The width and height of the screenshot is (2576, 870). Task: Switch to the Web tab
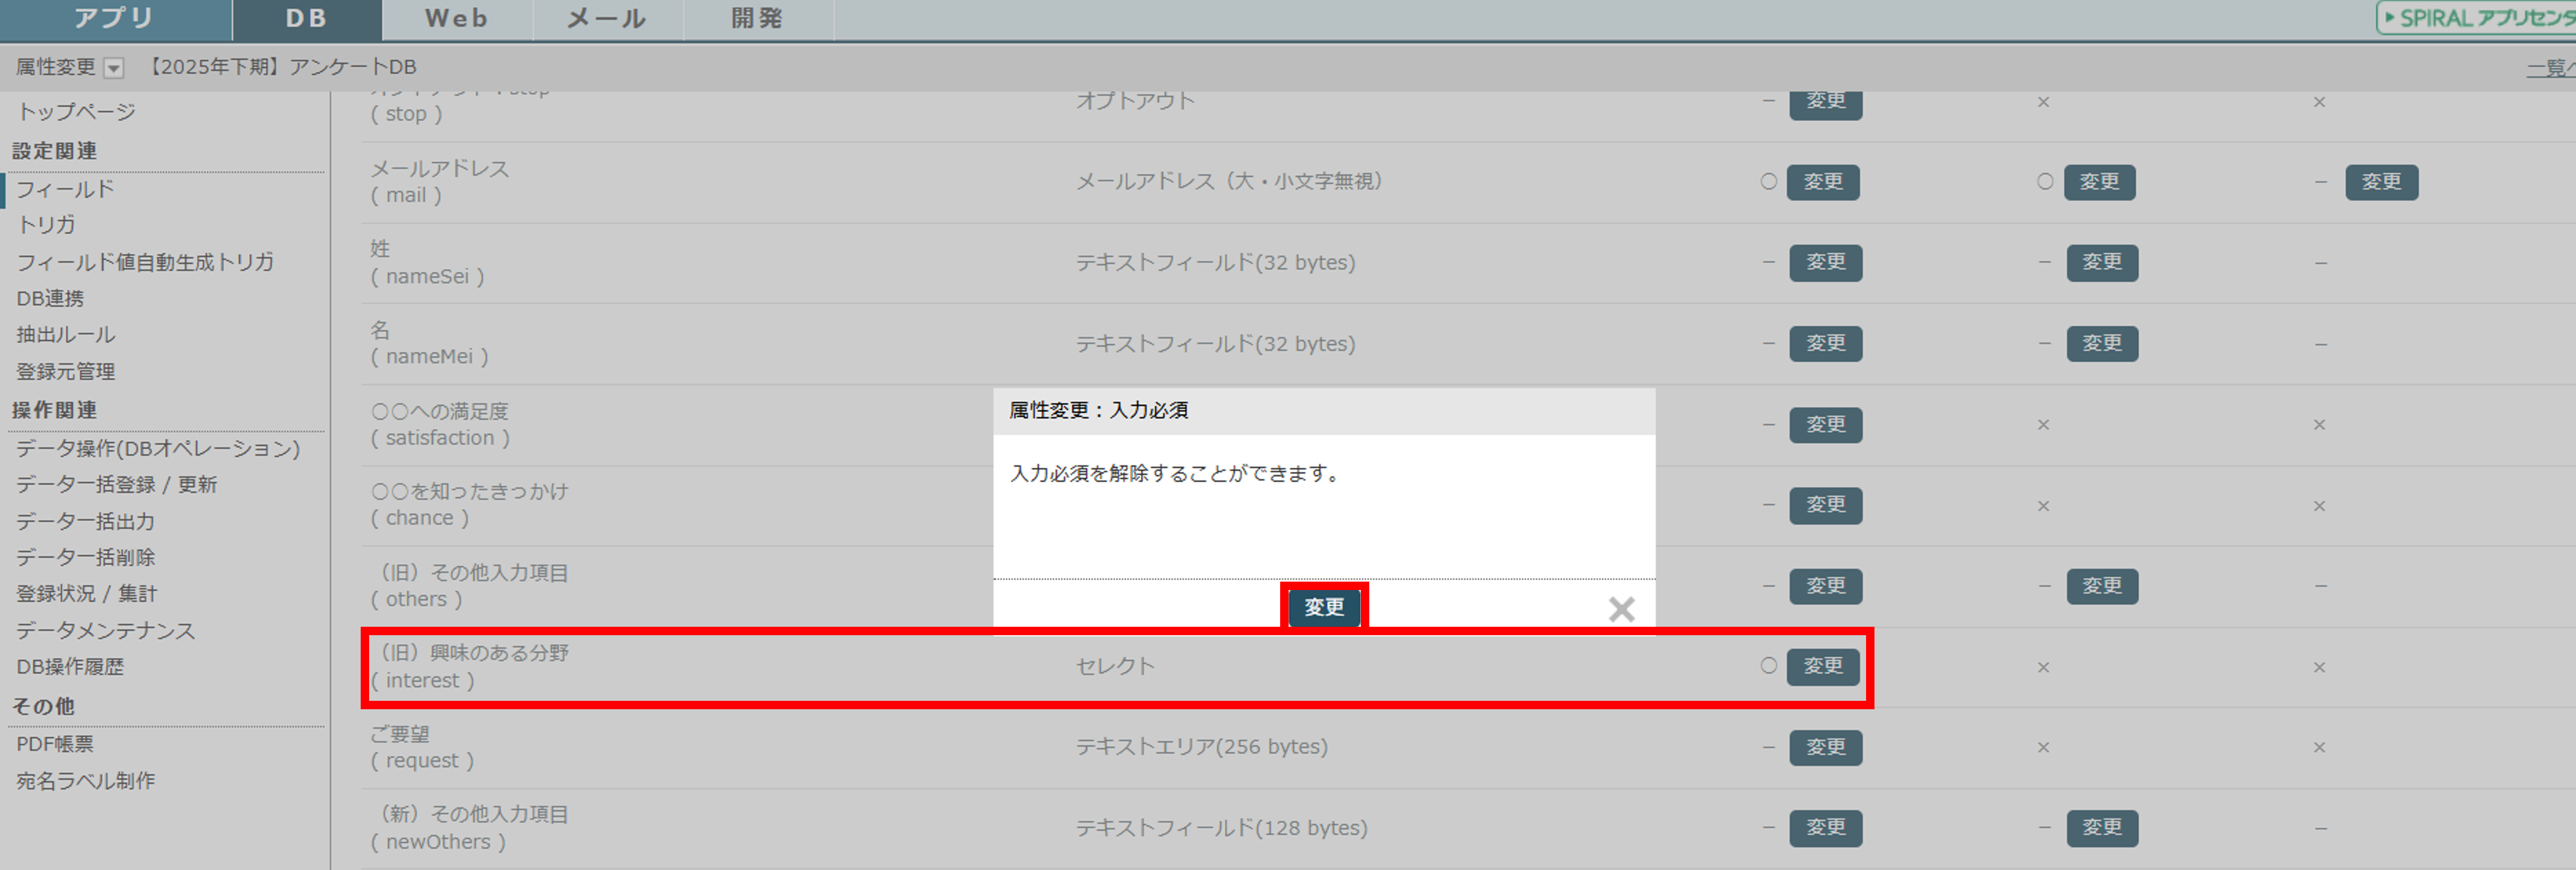[x=456, y=19]
